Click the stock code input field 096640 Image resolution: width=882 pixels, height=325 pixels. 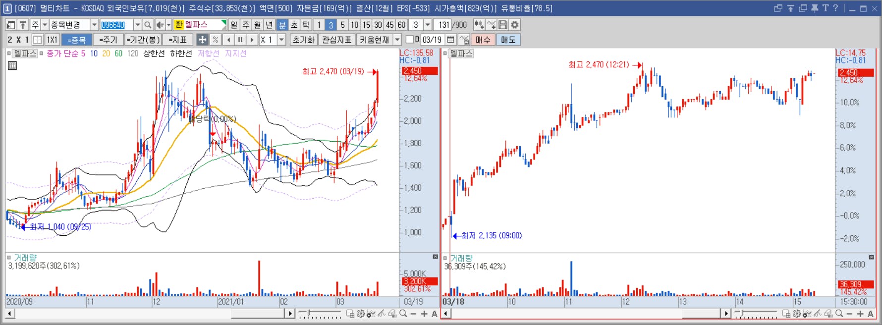(x=116, y=25)
